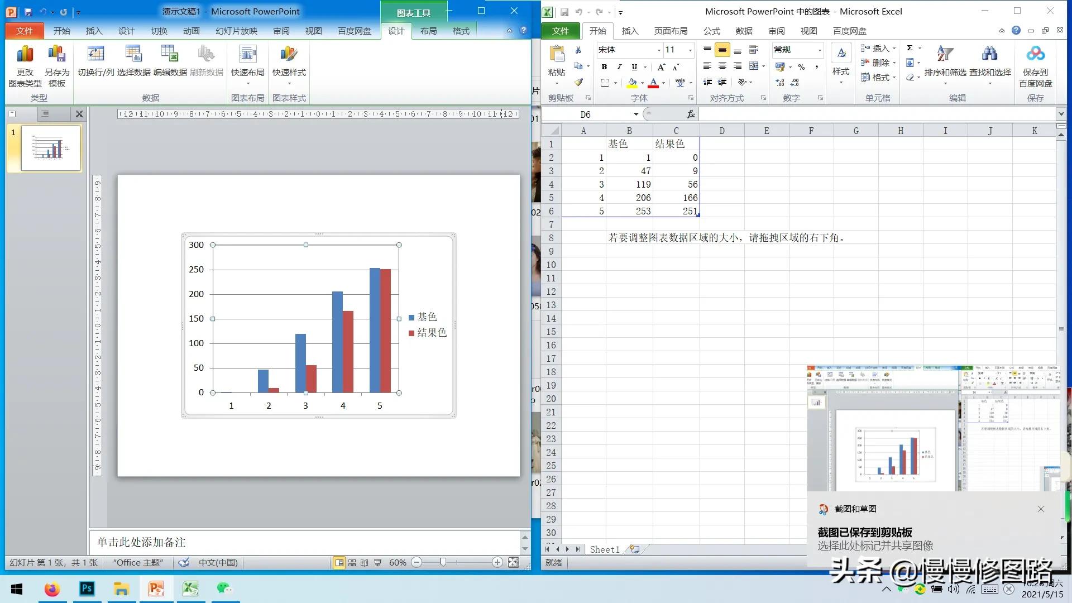This screenshot has width=1072, height=603.
Task: Toggle Bold in Excel ribbon
Action: [604, 67]
